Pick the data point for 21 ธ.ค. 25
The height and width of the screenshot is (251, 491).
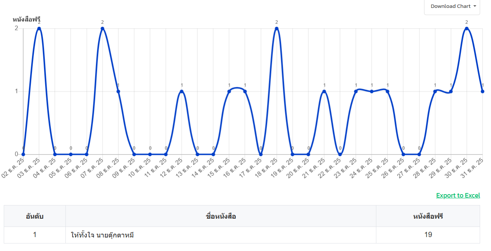(x=324, y=91)
